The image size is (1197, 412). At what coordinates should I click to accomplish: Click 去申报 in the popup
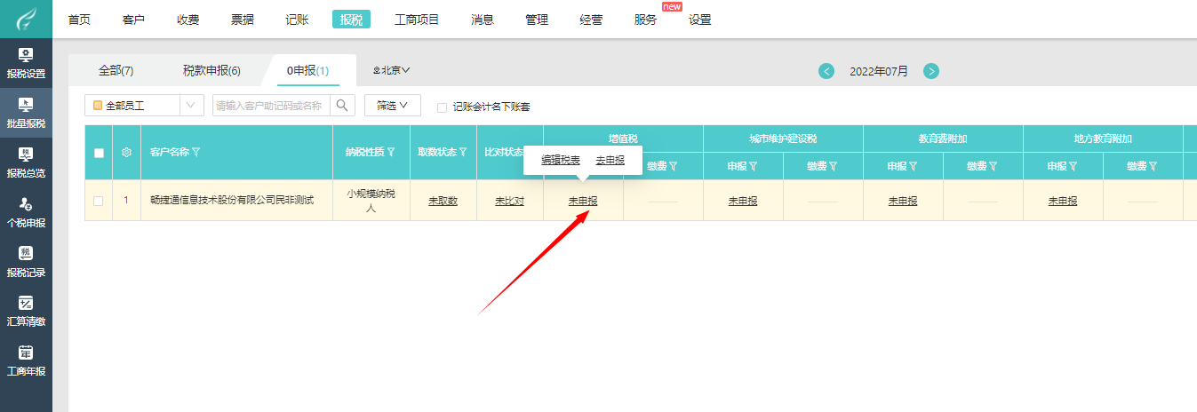[610, 160]
